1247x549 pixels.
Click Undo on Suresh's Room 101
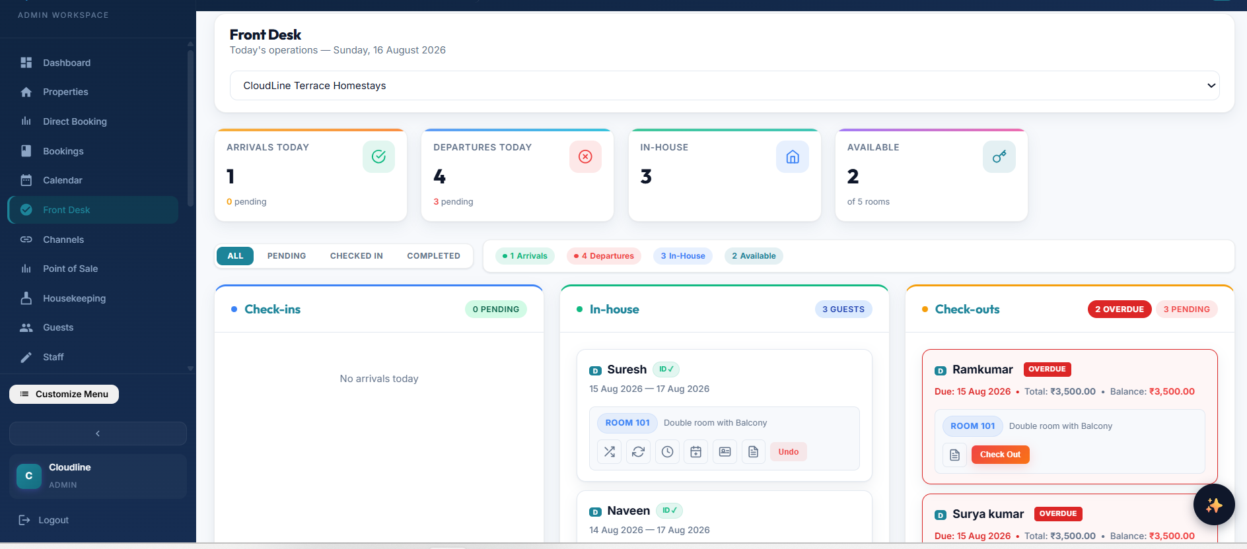pos(789,452)
